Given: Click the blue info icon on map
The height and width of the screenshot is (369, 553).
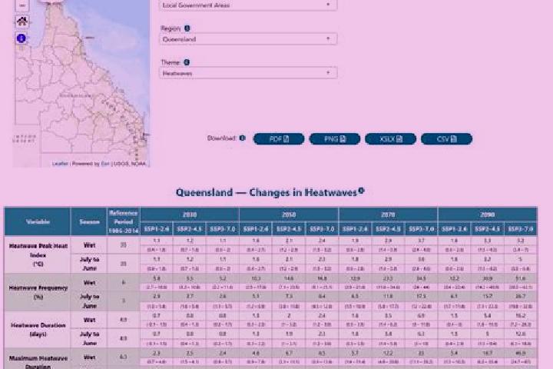Looking at the screenshot, I should point(22,38).
